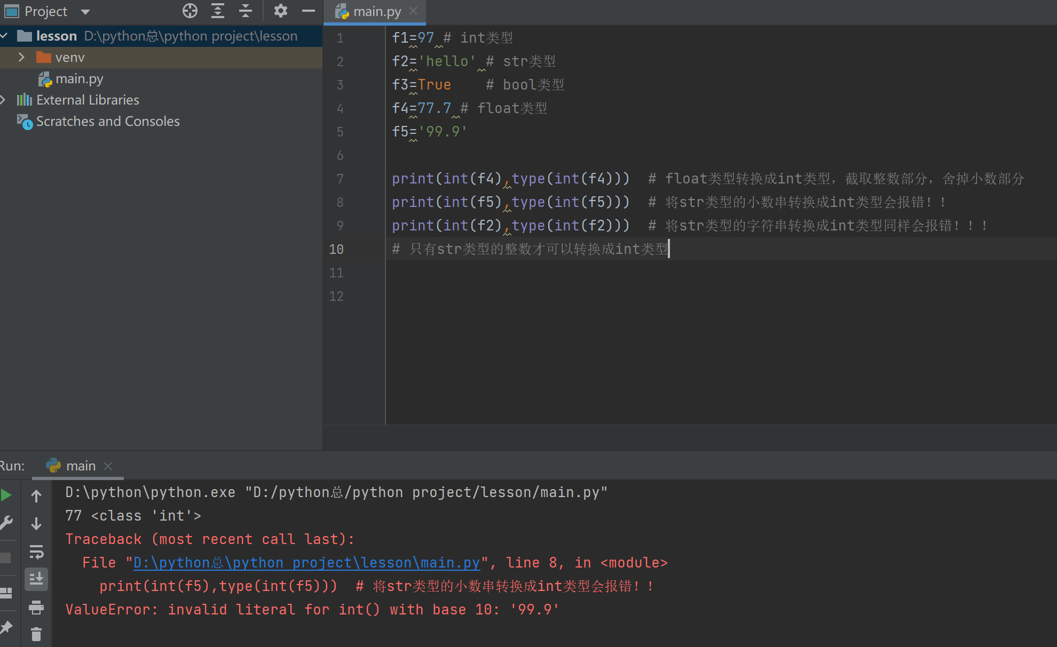Click Traceback (most recent call last) line
The image size is (1057, 647).
point(210,539)
